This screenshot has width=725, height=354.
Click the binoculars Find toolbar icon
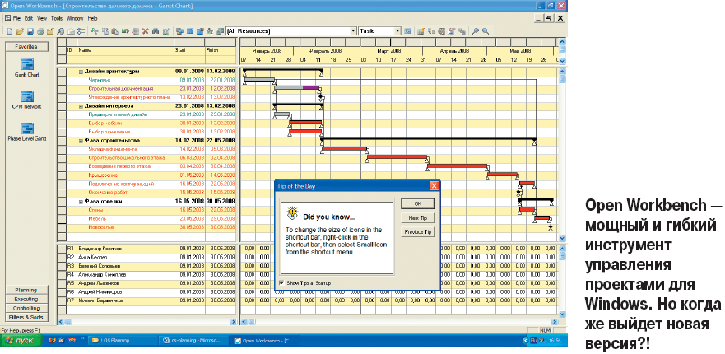click(x=156, y=31)
